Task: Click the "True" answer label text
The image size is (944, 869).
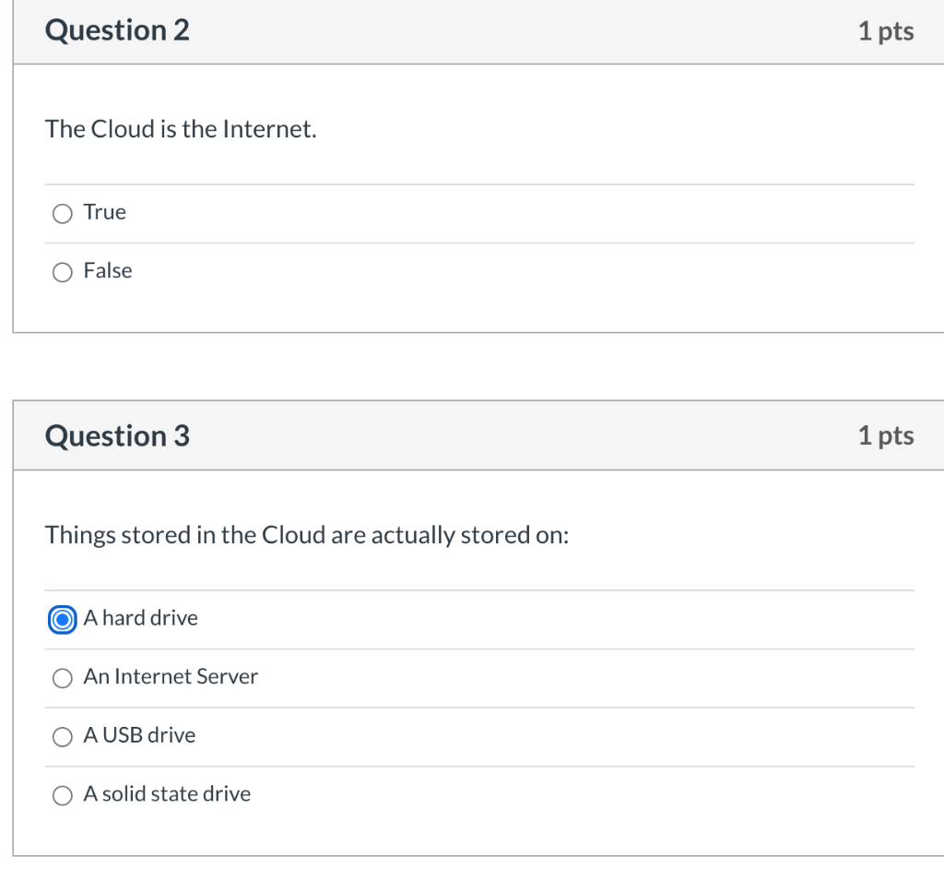Action: 104,212
